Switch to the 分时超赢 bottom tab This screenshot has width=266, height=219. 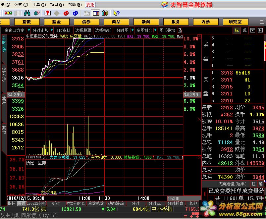click(x=175, y=203)
